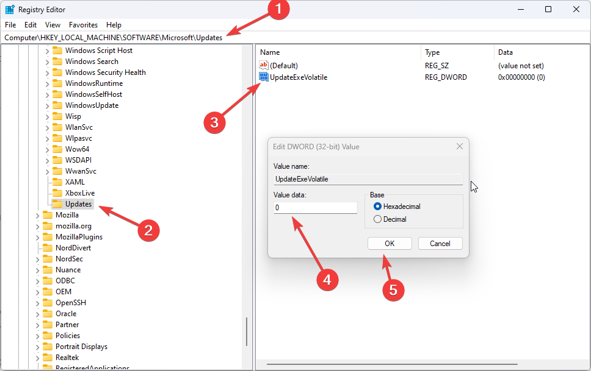Viewport: 591px width, 371px height.
Task: Select the UpdateExeVolatile value name
Action: click(x=299, y=77)
